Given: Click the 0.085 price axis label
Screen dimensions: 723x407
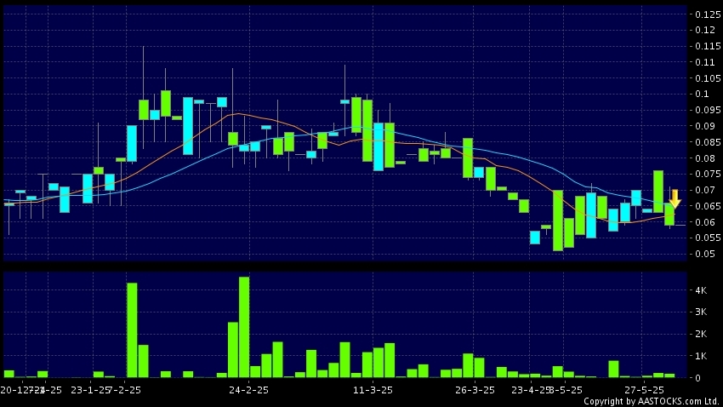Looking at the screenshot, I should (708, 142).
